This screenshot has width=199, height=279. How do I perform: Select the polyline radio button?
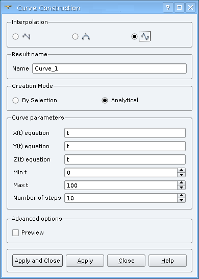click(x=16, y=37)
